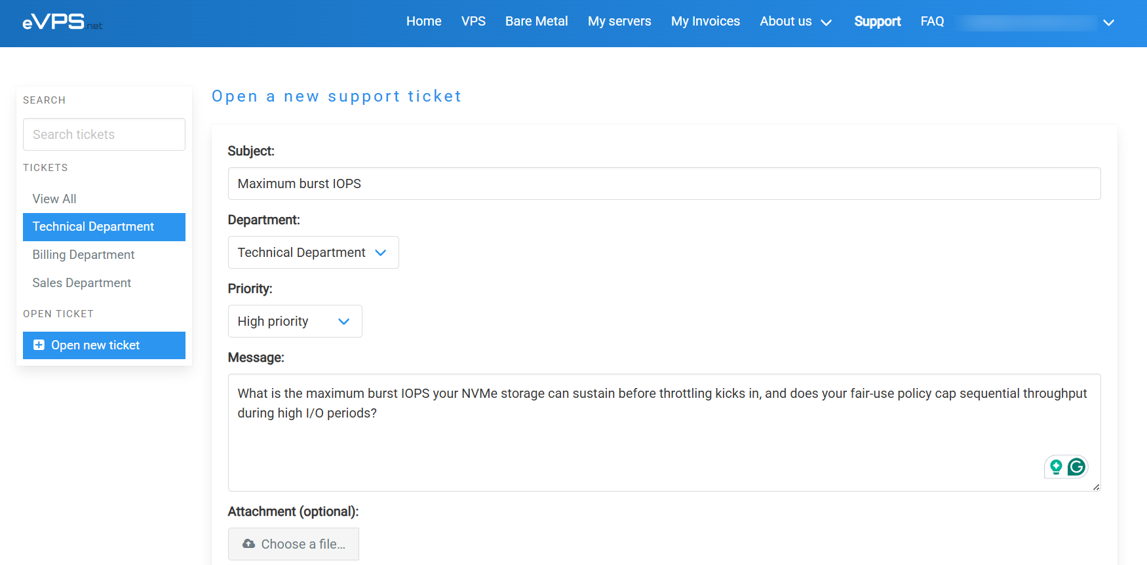Click the 'Subject:' label

[251, 151]
